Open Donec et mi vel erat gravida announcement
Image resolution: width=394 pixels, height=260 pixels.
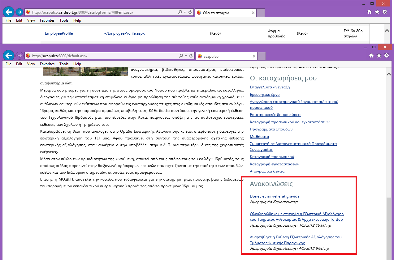pos(275,196)
